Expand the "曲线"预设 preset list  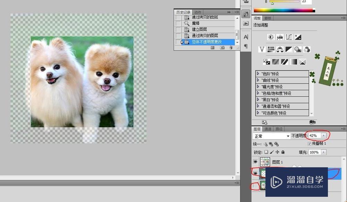[x=258, y=80]
